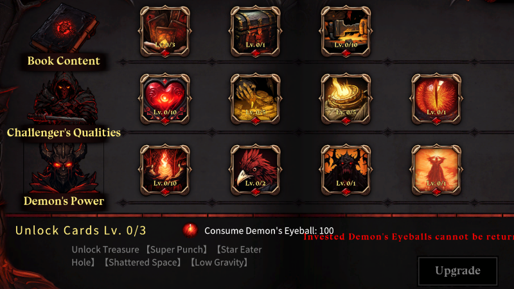This screenshot has height=289, width=514.
Task: Click the dark book with red emblem
Action: (x=64, y=29)
